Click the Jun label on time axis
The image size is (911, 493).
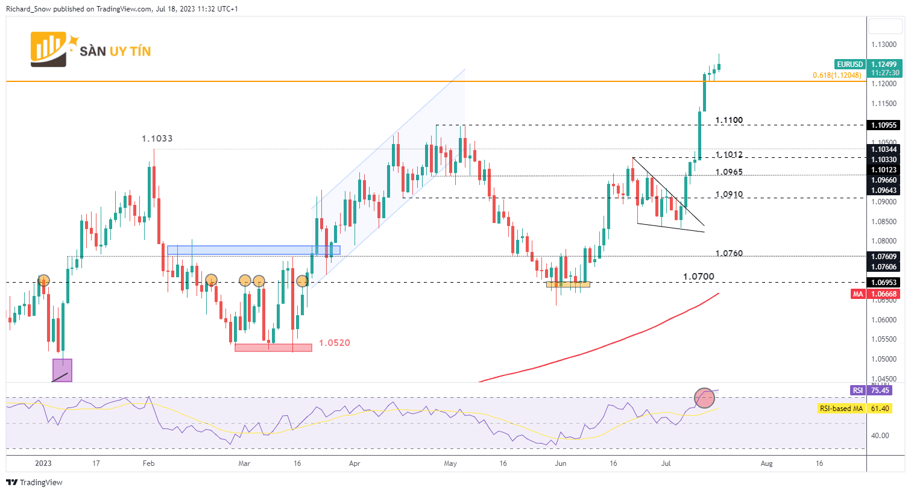pyautogui.click(x=561, y=463)
